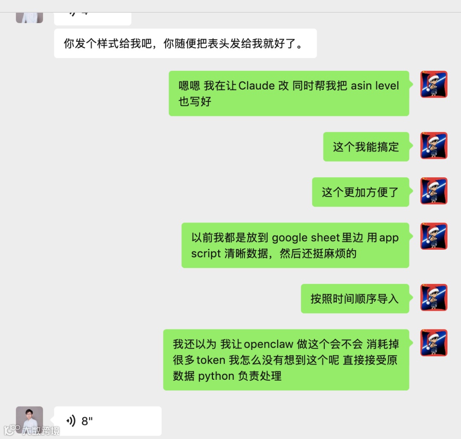461x439 pixels.
Task: Click the voice wave icon beside 8"
Action: coord(71,421)
